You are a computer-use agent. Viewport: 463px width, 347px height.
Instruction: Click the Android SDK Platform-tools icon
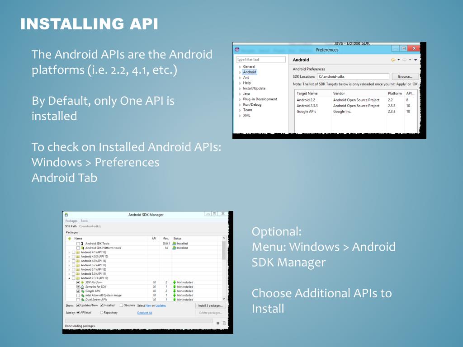[82, 248]
